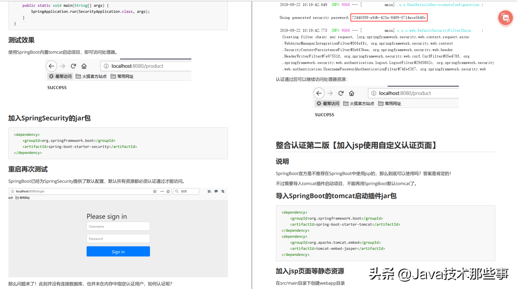Viewport: 517px width, 289px height.
Task: Click SpringApplication.run code line
Action: click(91, 11)
